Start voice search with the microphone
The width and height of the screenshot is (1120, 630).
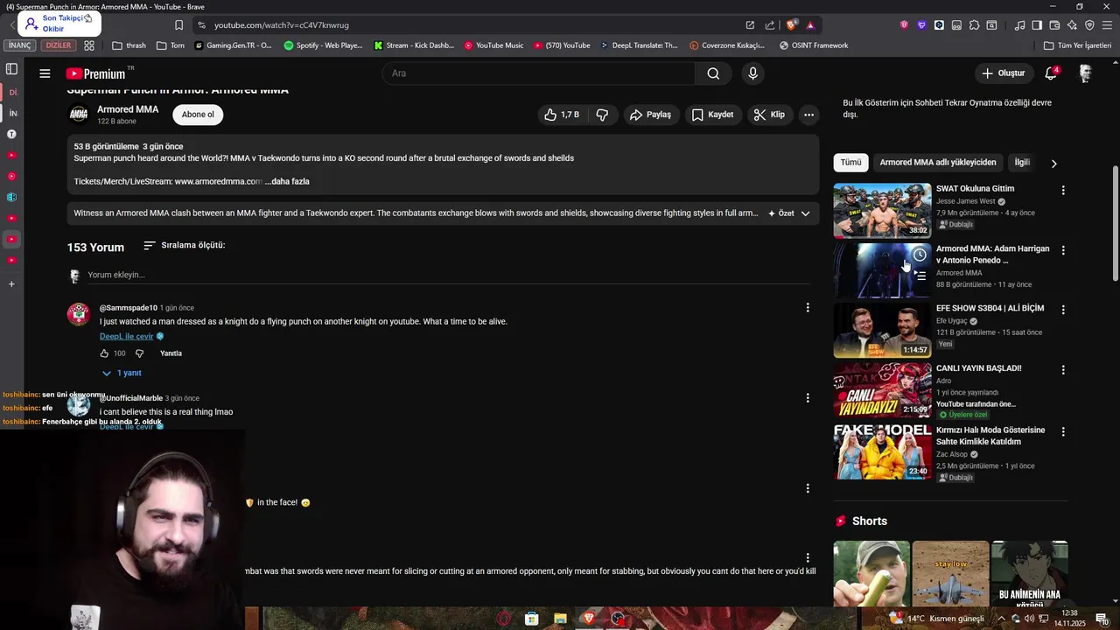(752, 73)
